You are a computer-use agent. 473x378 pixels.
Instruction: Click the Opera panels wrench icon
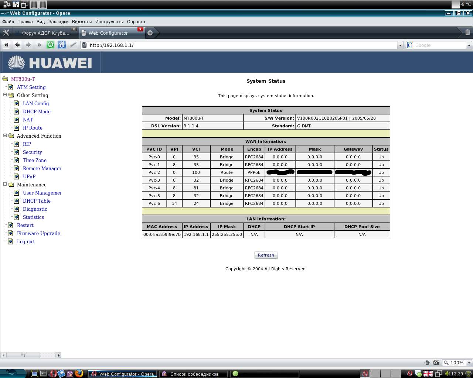coord(6,32)
